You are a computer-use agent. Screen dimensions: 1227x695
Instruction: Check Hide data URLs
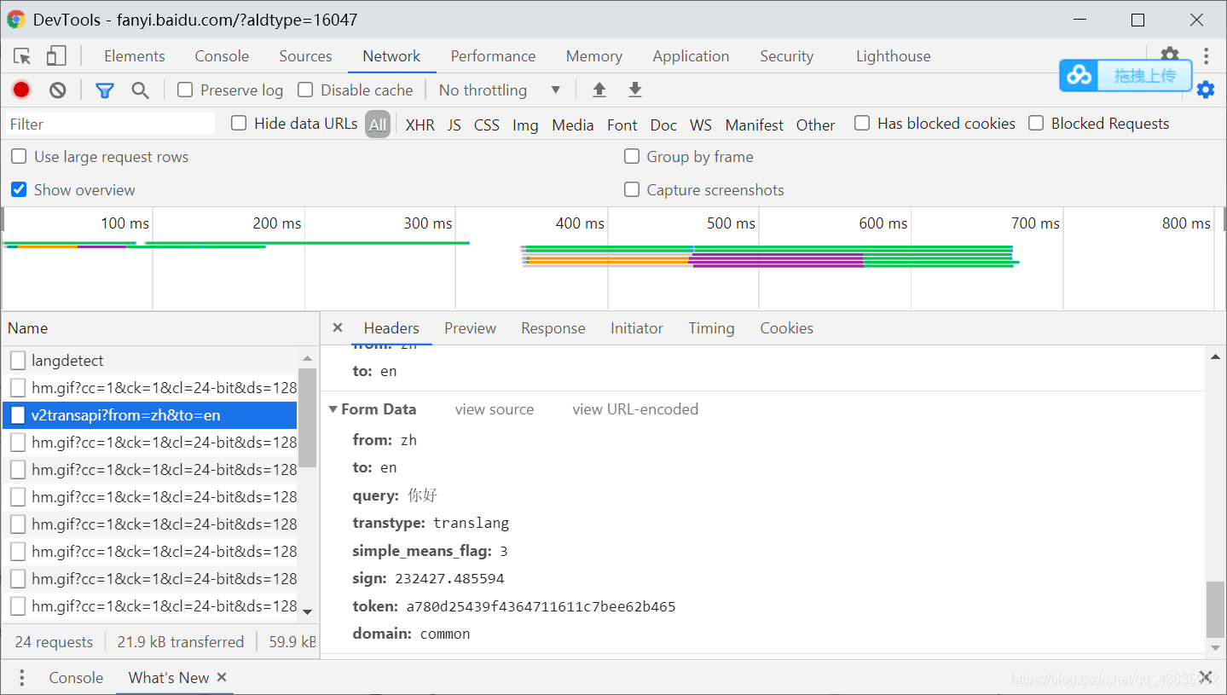click(239, 123)
